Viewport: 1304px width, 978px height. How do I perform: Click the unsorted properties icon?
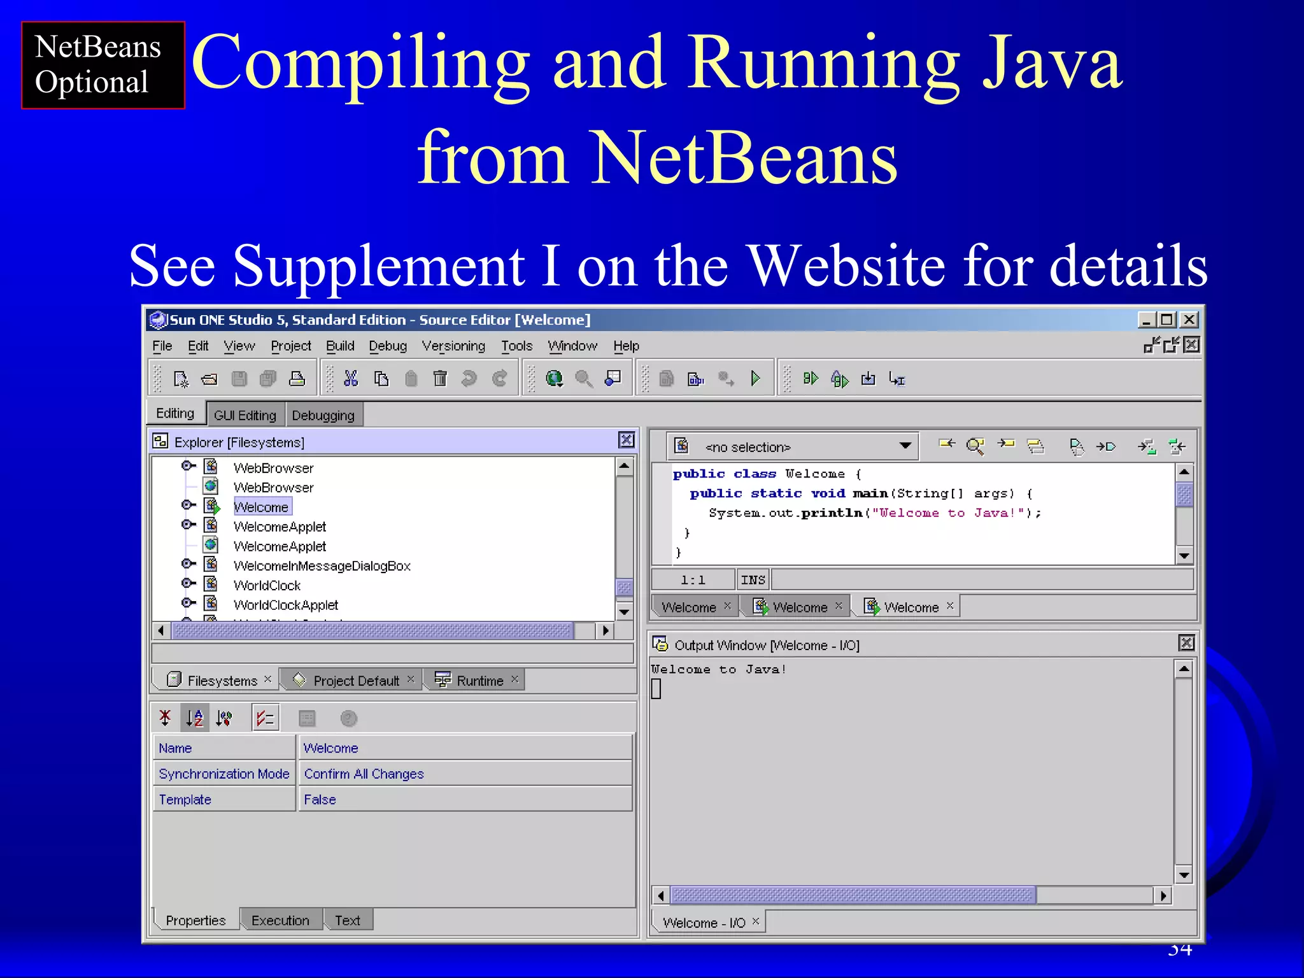(165, 718)
